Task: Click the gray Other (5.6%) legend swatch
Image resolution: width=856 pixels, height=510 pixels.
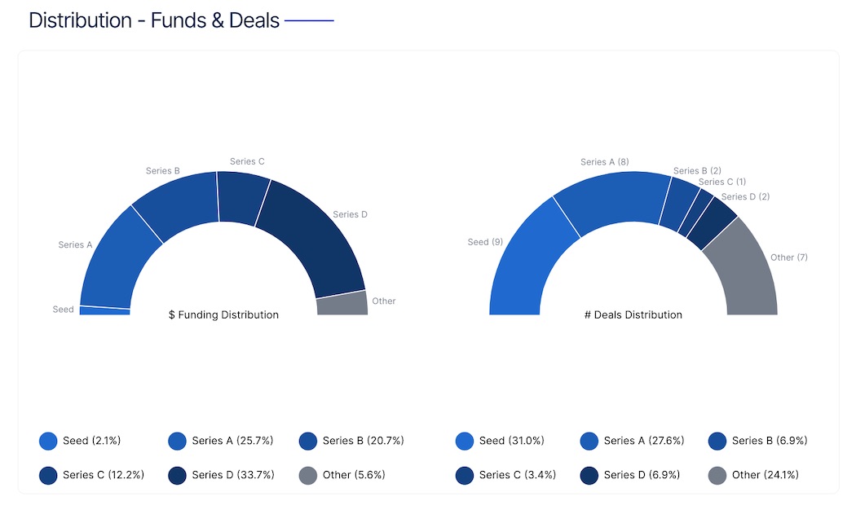Action: pyautogui.click(x=309, y=475)
